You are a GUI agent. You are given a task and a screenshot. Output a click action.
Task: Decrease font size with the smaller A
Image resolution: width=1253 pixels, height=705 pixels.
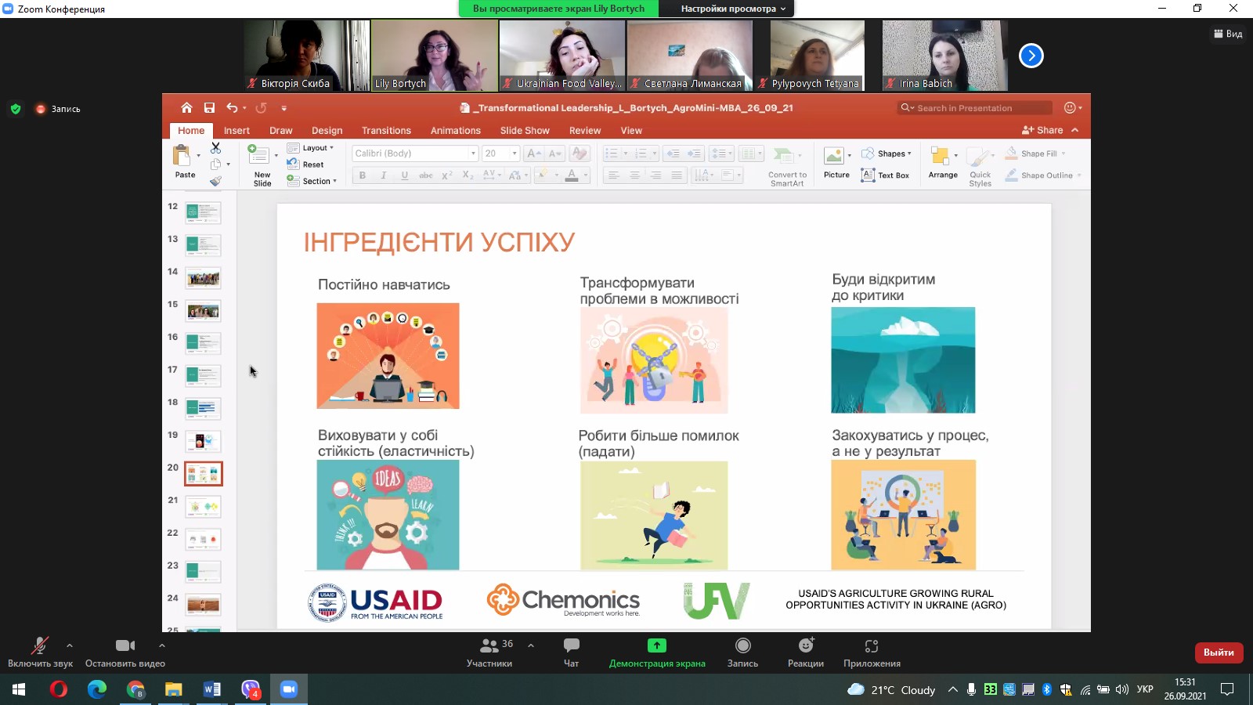554,154
